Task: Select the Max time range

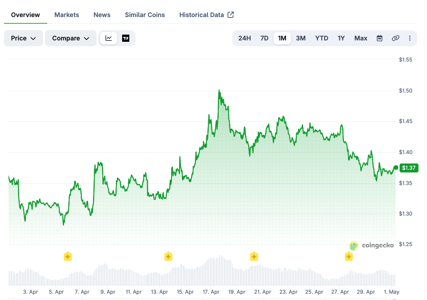Action: point(361,38)
